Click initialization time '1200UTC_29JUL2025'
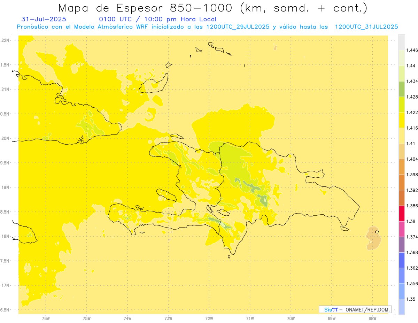 238,27
